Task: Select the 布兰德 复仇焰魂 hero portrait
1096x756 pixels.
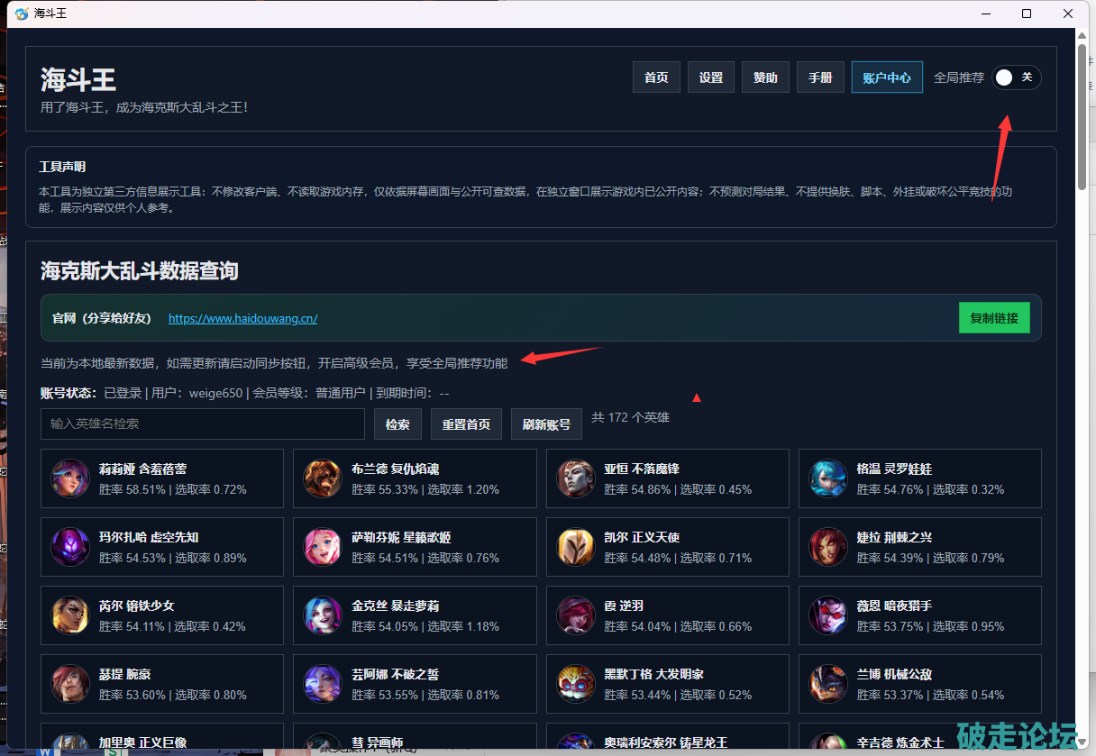Action: tap(323, 478)
